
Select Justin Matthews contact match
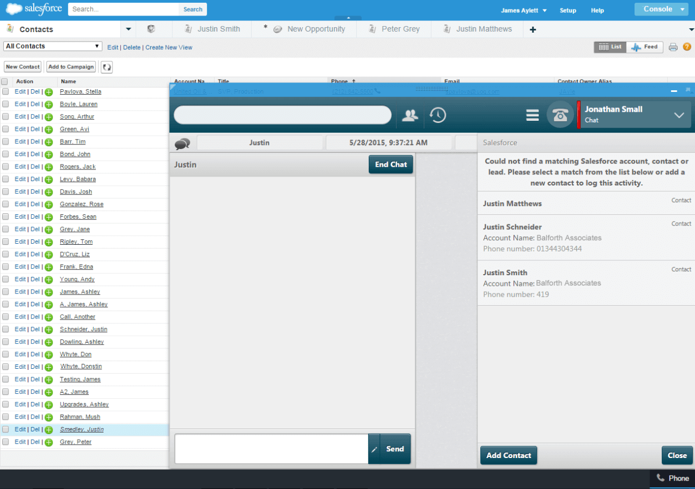coord(586,203)
